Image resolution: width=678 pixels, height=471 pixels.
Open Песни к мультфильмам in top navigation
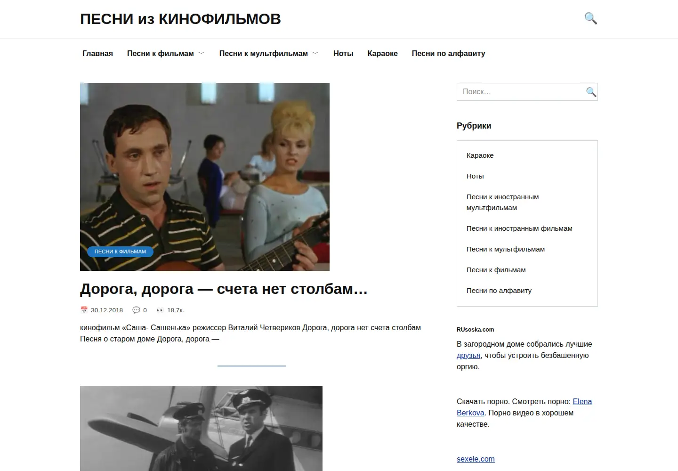[264, 54]
